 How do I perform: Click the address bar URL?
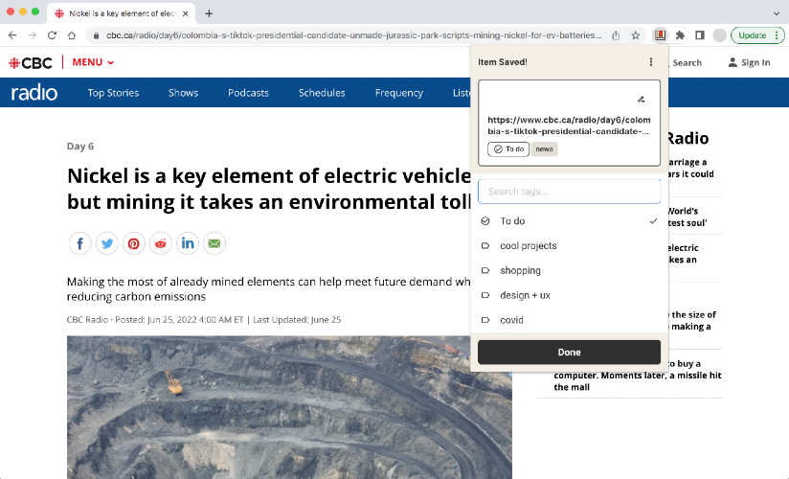[353, 35]
